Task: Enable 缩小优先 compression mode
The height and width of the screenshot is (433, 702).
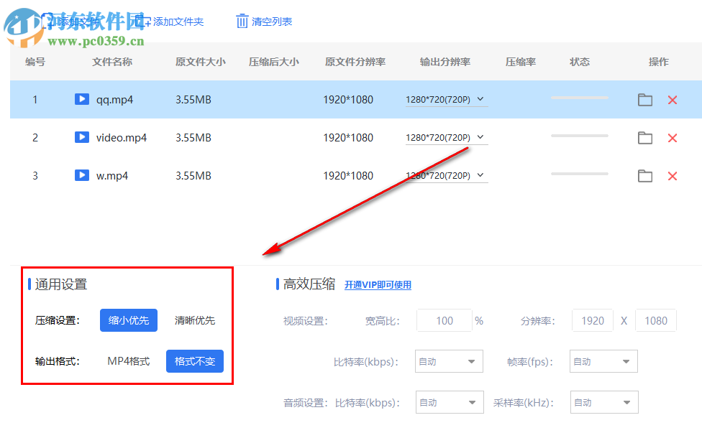Action: click(x=128, y=320)
